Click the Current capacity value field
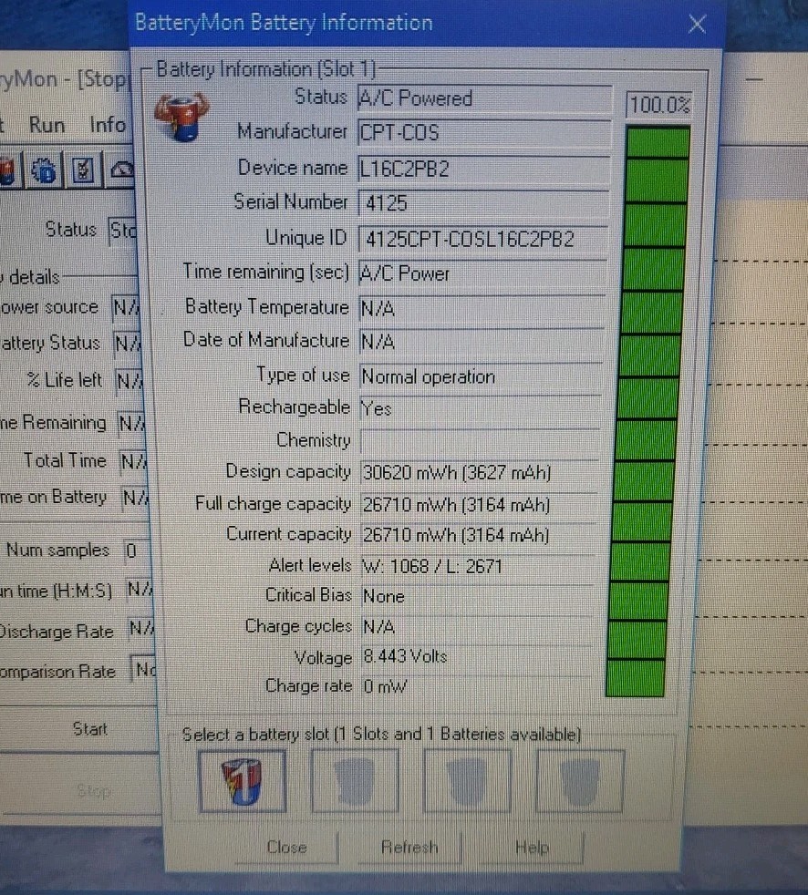The width and height of the screenshot is (808, 895). pos(478,535)
